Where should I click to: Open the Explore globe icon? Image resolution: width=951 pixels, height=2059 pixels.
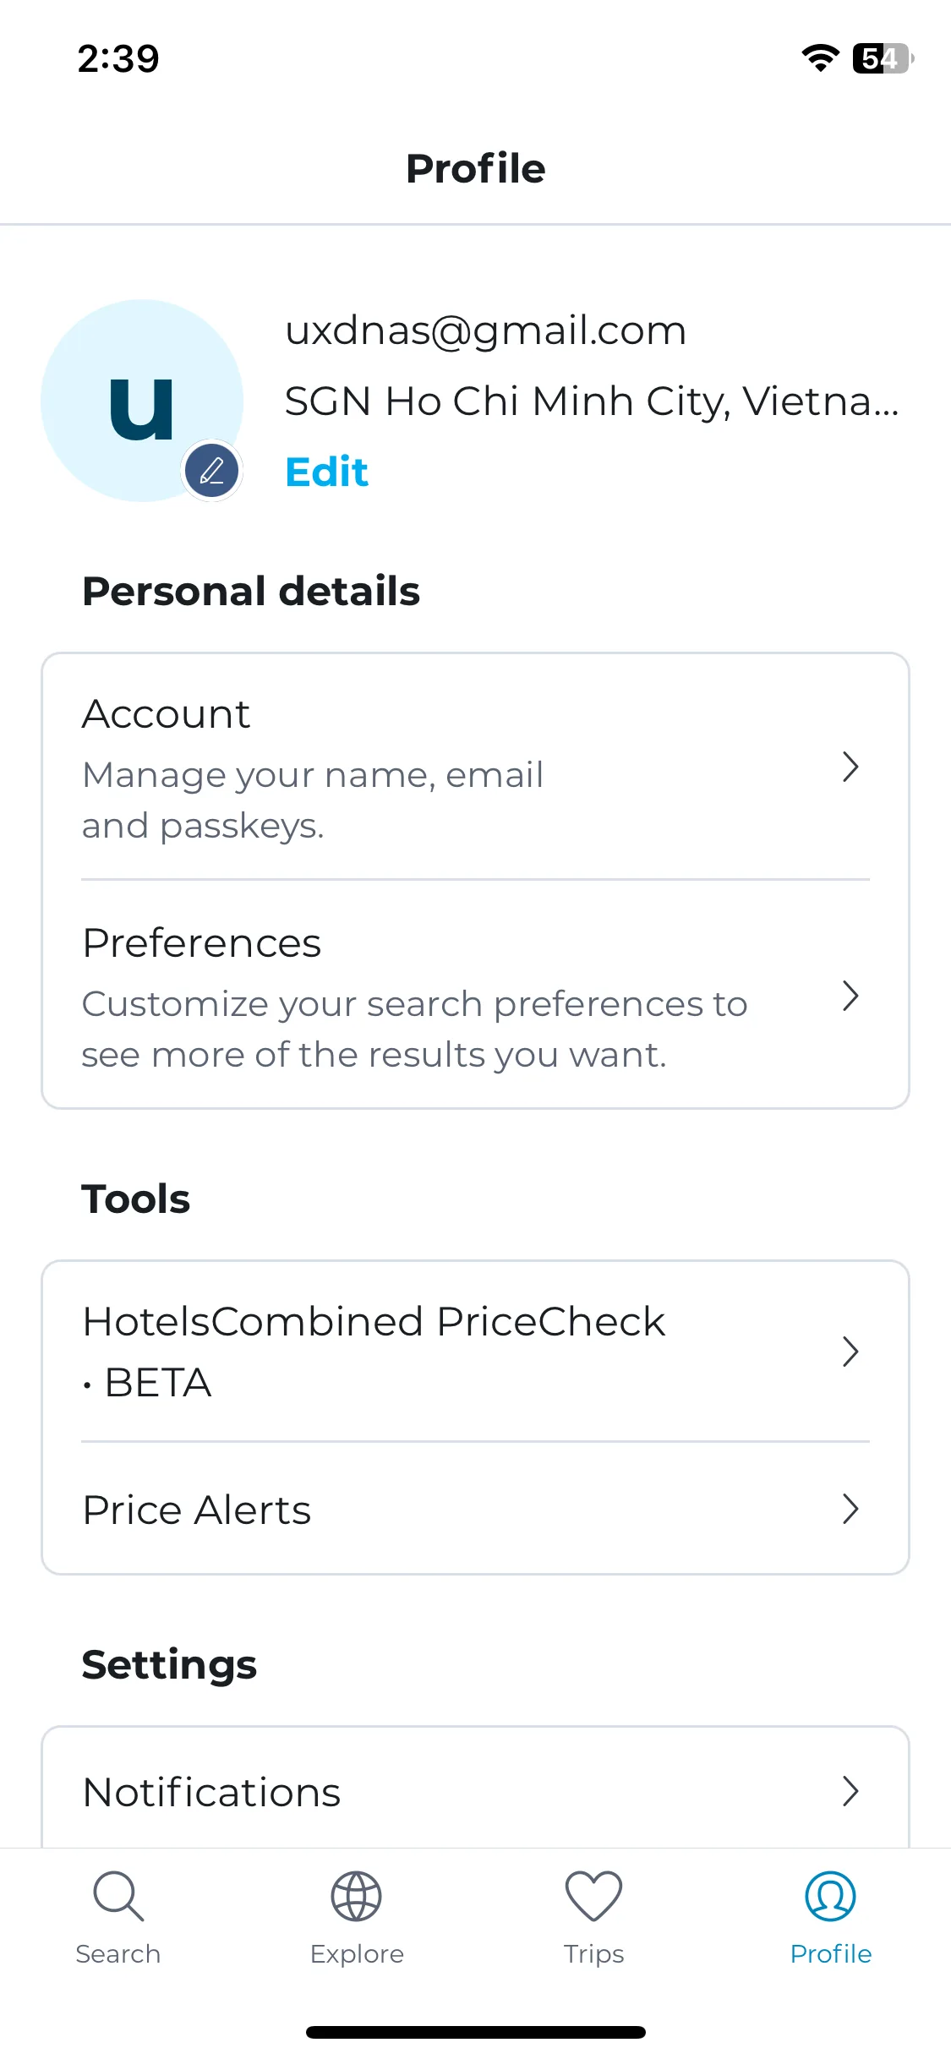click(356, 1896)
